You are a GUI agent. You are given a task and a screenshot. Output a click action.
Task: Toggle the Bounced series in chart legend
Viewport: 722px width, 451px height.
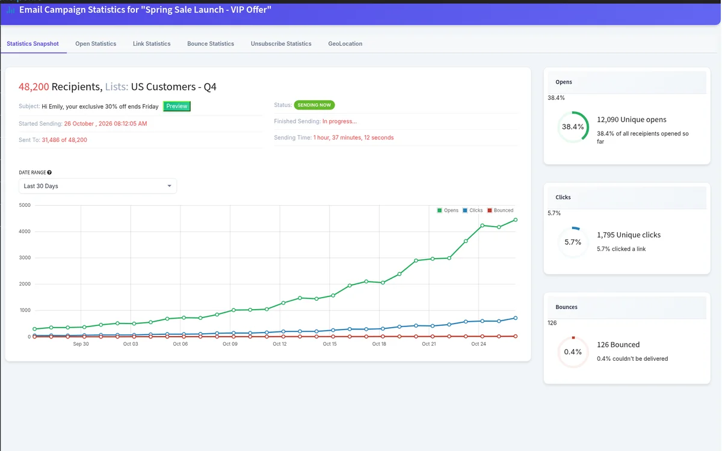click(500, 210)
